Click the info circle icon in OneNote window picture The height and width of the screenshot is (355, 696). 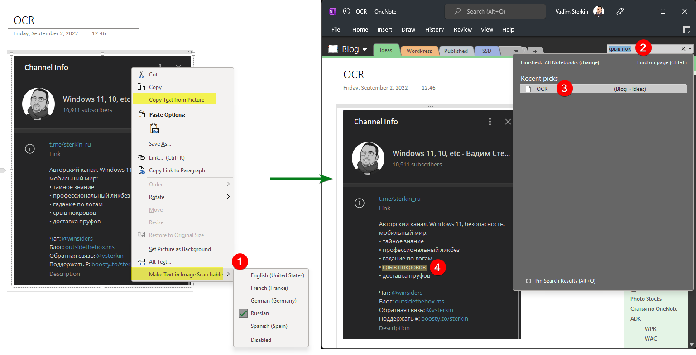(360, 203)
